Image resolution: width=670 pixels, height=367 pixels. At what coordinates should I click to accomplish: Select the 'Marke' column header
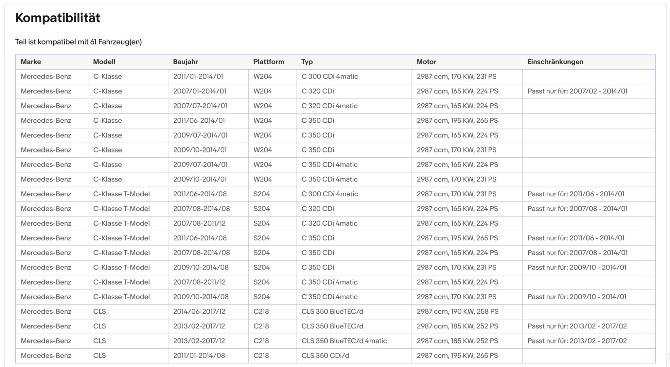(31, 62)
